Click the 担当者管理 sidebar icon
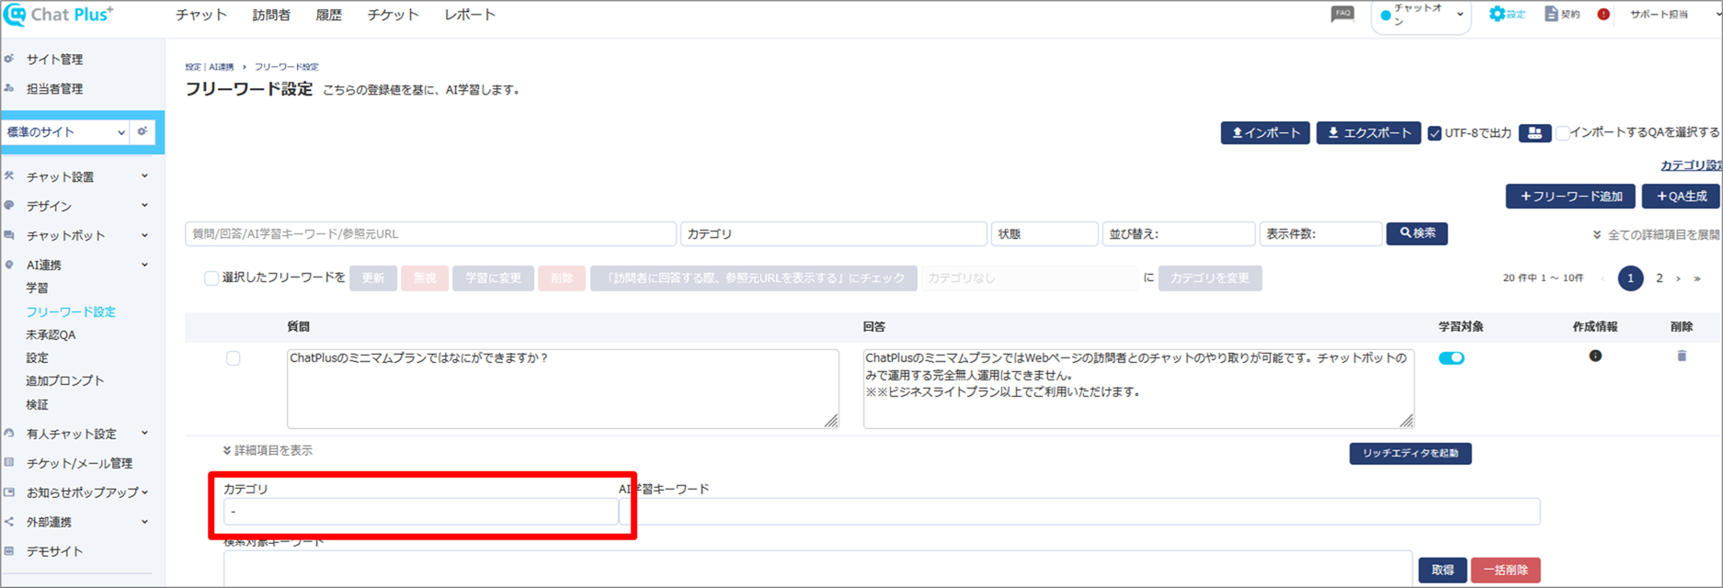 coord(9,88)
